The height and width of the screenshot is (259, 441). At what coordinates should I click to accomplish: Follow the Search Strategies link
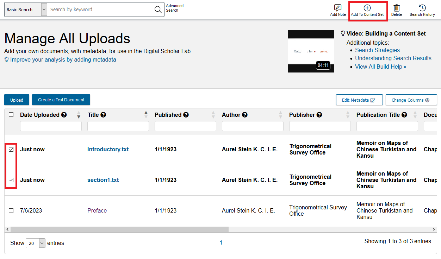pos(377,50)
